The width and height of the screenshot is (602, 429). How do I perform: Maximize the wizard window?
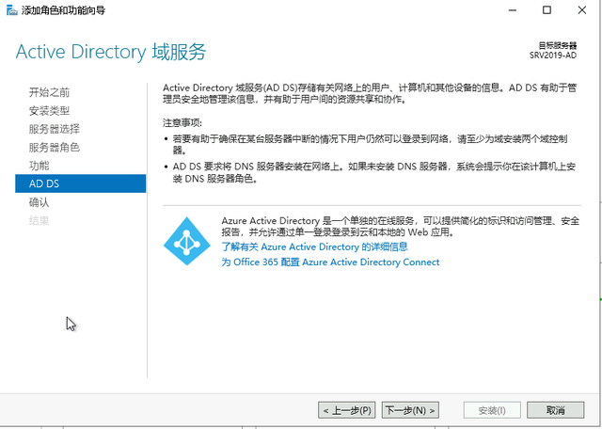point(547,10)
